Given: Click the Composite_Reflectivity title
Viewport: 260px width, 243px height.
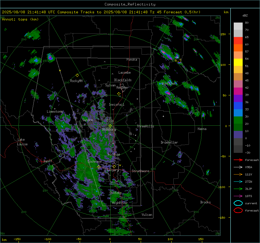Looking at the screenshot, I should (130, 4).
